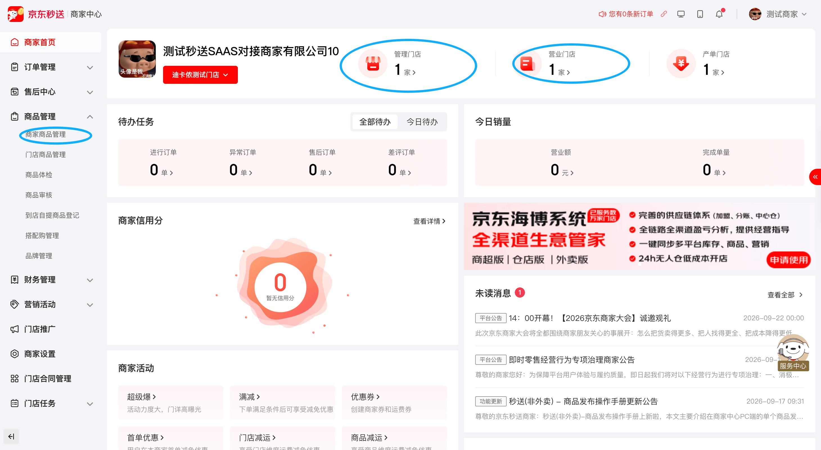Viewport: 821px width, 450px height.
Task: Click the 您有0条新订单 notice text
Action: (x=631, y=14)
